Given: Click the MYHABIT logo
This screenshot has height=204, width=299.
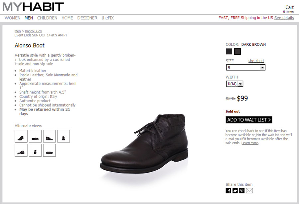Looking at the screenshot, I should (33, 7).
